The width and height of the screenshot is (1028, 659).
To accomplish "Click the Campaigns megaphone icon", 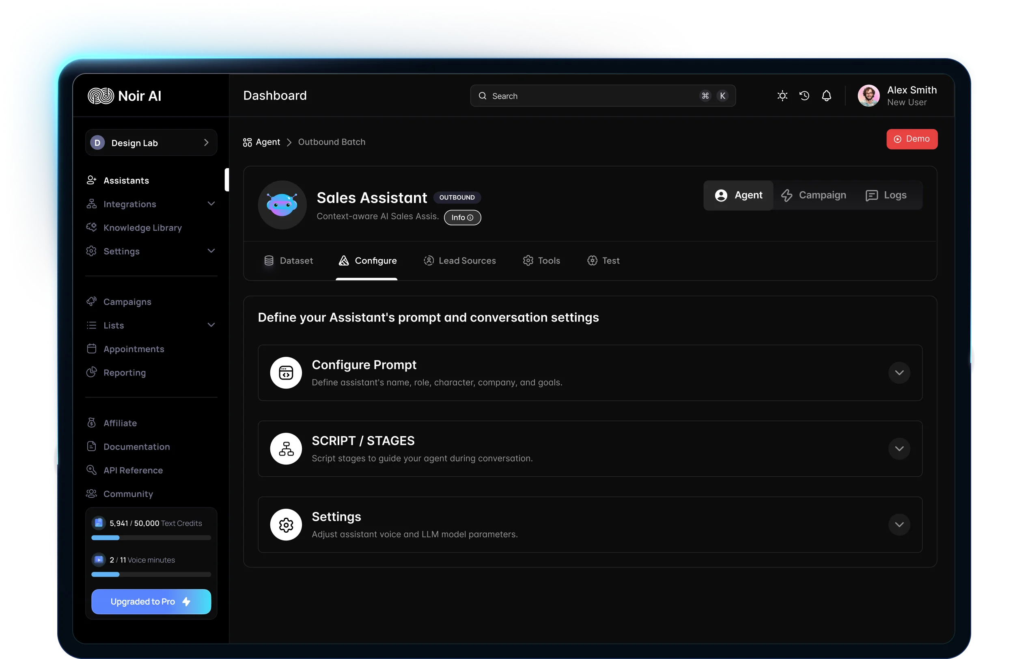I will [92, 301].
